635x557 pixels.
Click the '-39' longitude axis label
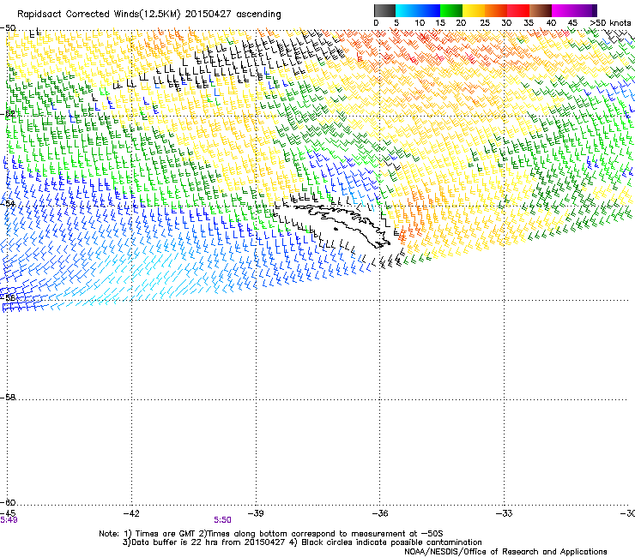256,513
